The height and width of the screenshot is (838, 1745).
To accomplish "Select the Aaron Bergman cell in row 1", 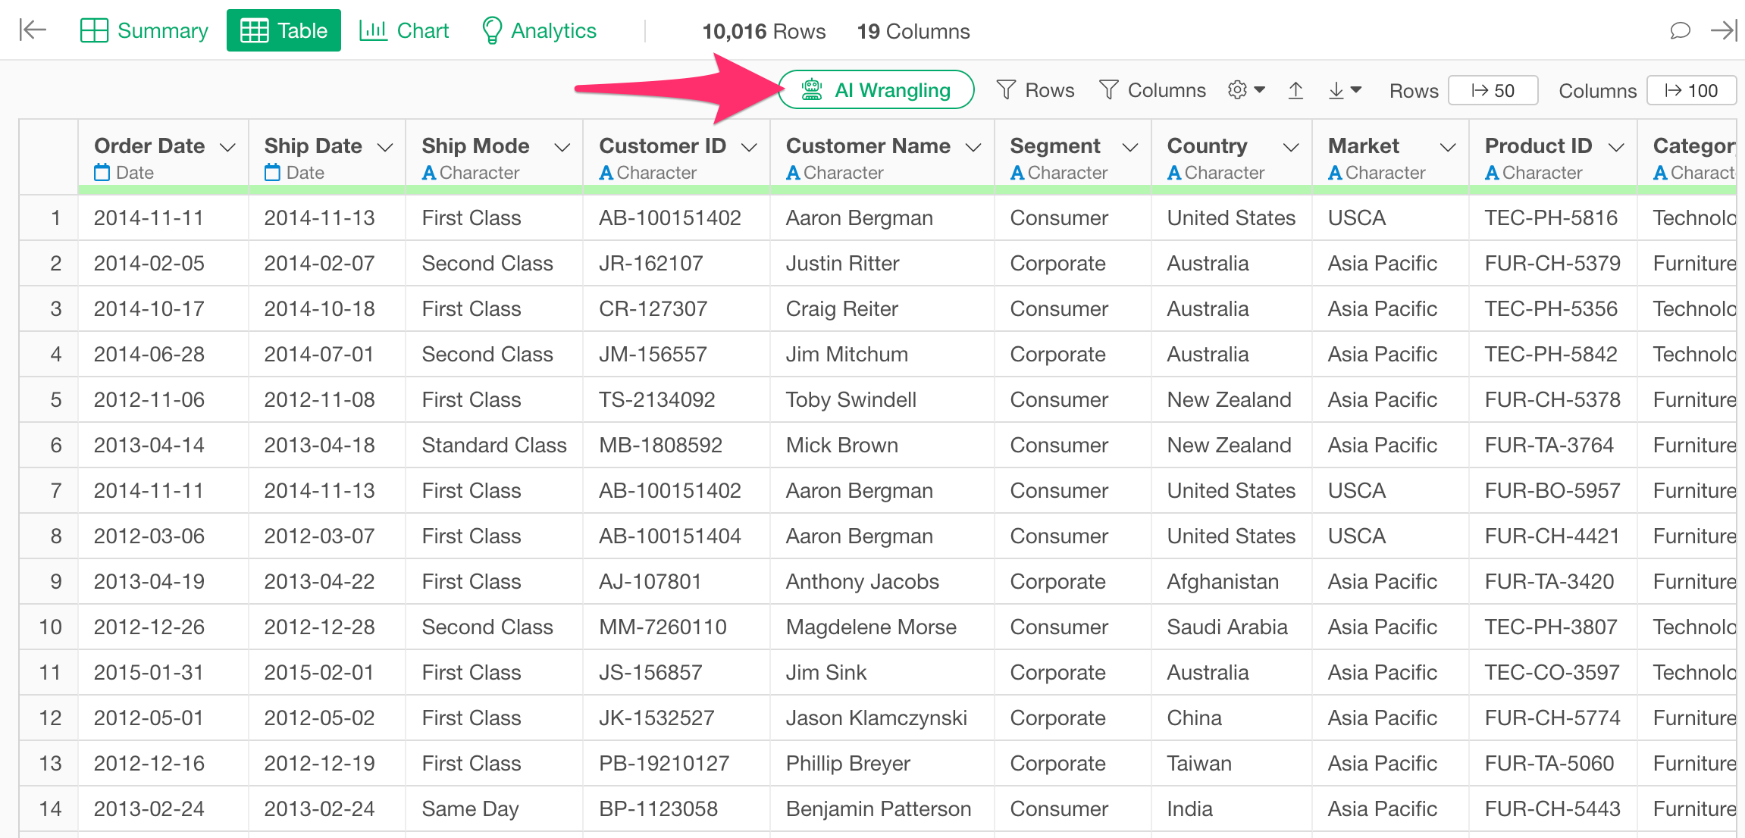I will pyautogui.click(x=859, y=218).
